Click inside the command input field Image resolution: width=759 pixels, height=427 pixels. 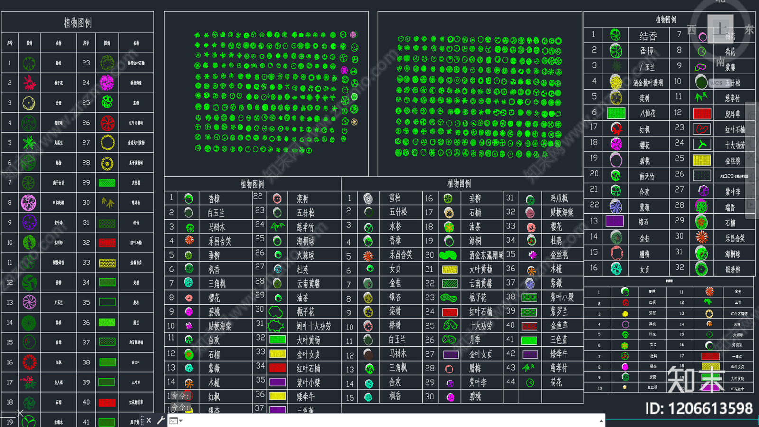[x=332, y=420]
